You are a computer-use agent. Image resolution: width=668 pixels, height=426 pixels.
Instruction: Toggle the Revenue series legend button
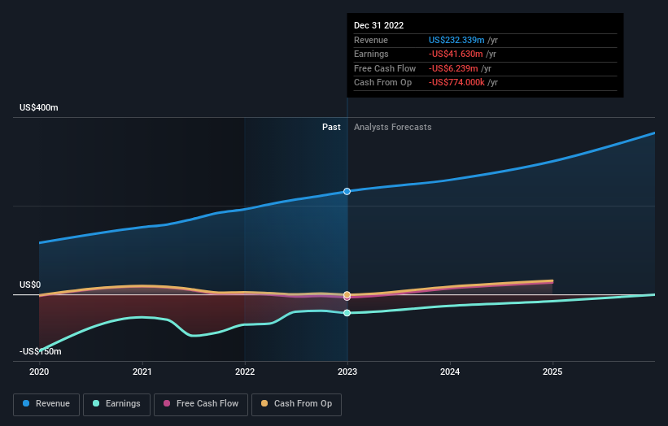point(46,404)
